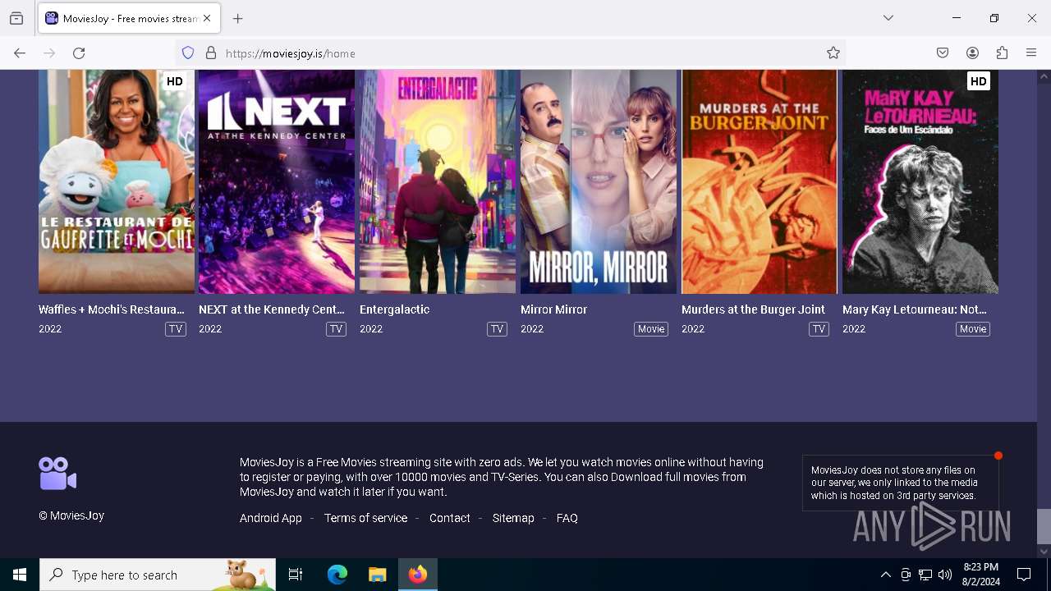Click the Waffles + Mochi's Restaurant title
The image size is (1051, 591).
(112, 309)
